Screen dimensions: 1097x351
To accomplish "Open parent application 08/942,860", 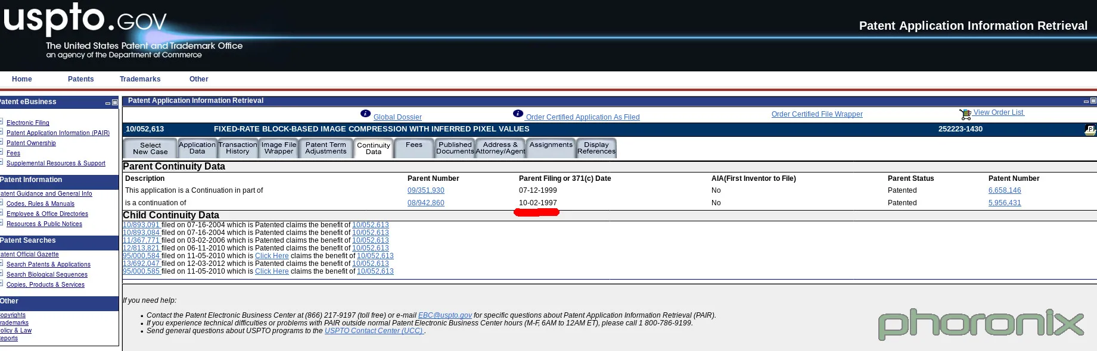I will [x=426, y=203].
